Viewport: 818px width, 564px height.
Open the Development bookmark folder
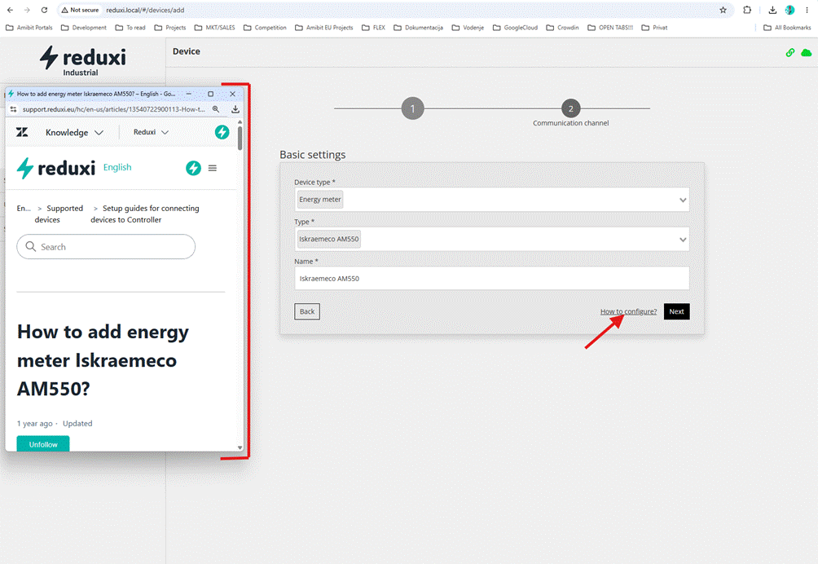[x=83, y=28]
